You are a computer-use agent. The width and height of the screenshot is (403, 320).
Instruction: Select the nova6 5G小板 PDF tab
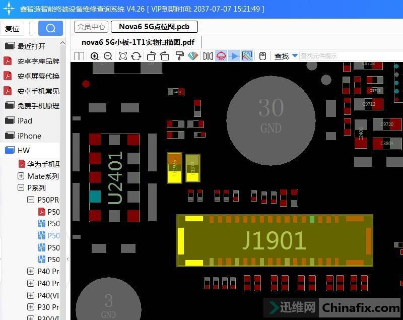tap(138, 42)
